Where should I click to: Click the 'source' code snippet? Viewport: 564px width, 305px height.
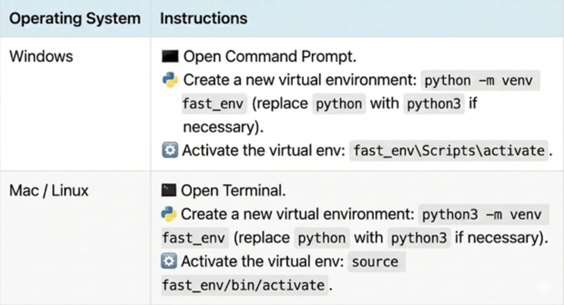375,262
